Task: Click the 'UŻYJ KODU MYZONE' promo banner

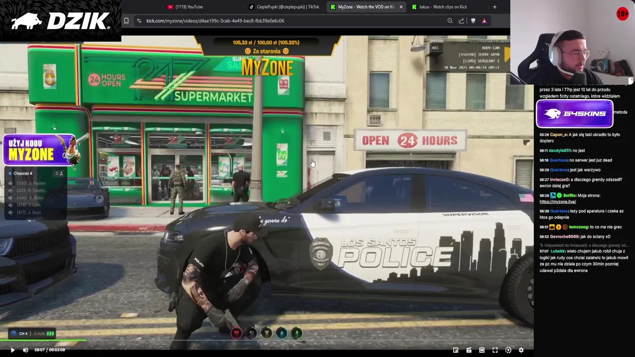Action: (41, 150)
